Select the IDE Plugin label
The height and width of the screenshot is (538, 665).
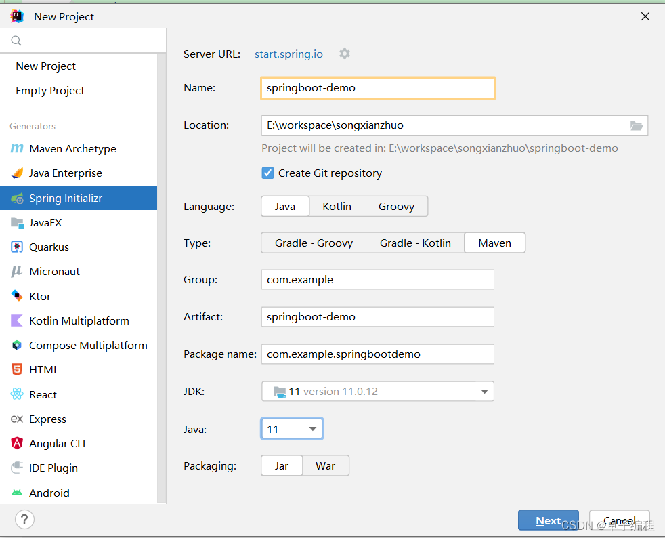point(53,468)
